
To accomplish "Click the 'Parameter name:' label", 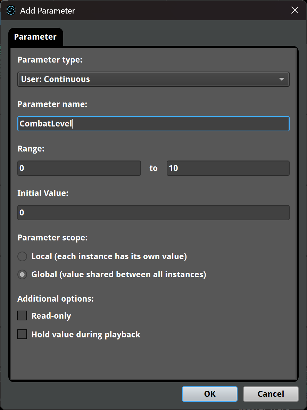I will click(52, 104).
